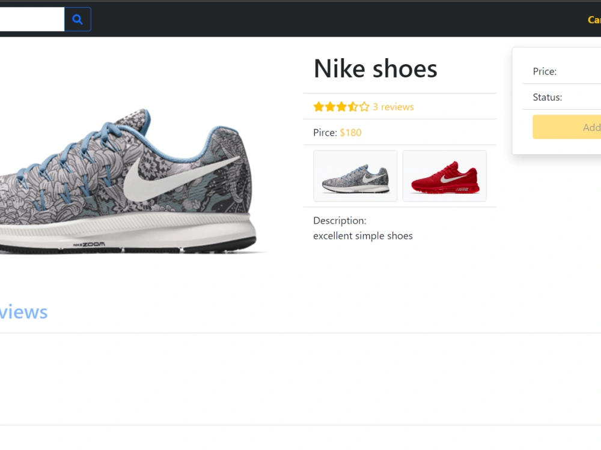Click the Reviews section heading
Screen dimensions: 601x450
click(24, 312)
